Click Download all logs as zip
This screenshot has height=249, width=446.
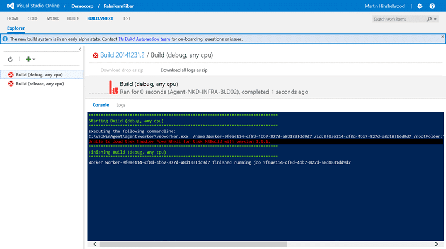pyautogui.click(x=184, y=70)
